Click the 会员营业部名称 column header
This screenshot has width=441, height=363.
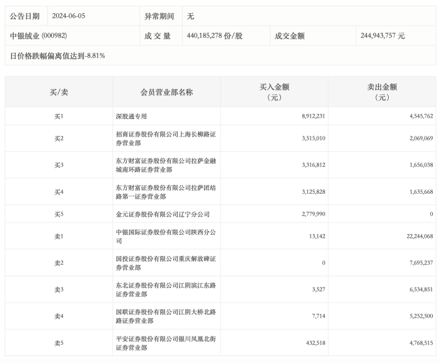click(x=166, y=92)
